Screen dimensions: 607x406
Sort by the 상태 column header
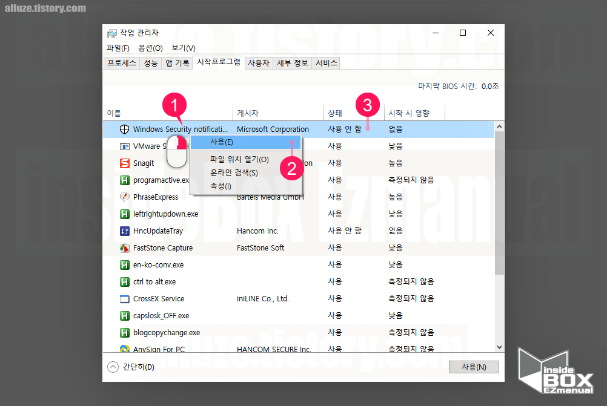pos(354,113)
